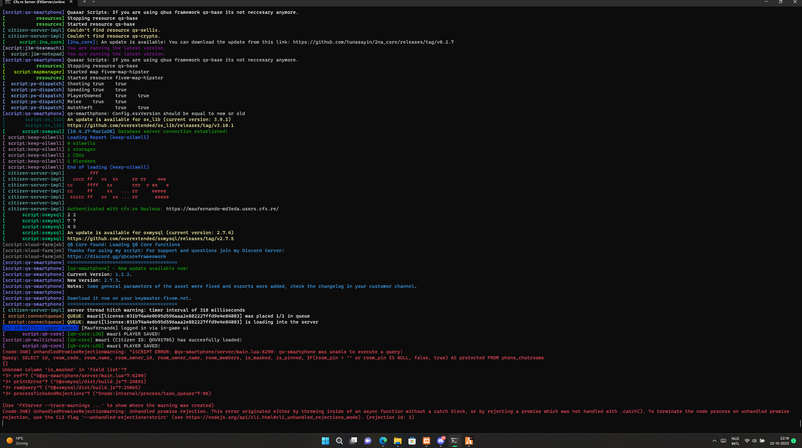This screenshot has width=802, height=448.
Task: Expand hidden icons in the system tray
Action: 715,441
